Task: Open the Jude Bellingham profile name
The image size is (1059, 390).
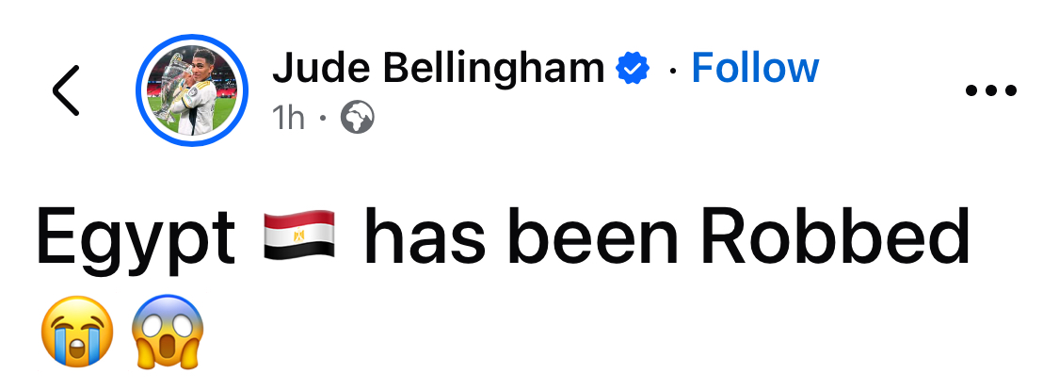Action: [439, 69]
